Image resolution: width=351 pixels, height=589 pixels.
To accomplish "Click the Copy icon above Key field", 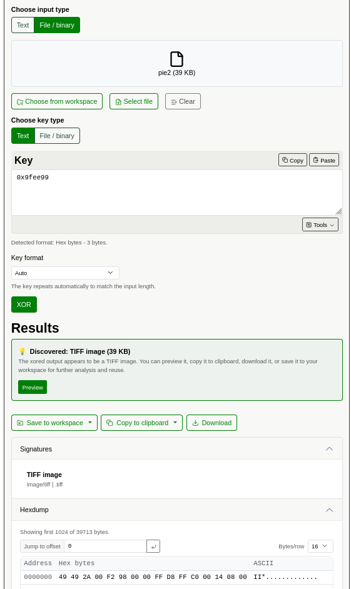I will [x=285, y=160].
